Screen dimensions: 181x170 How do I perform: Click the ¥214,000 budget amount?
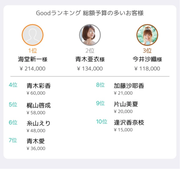[x=33, y=69]
